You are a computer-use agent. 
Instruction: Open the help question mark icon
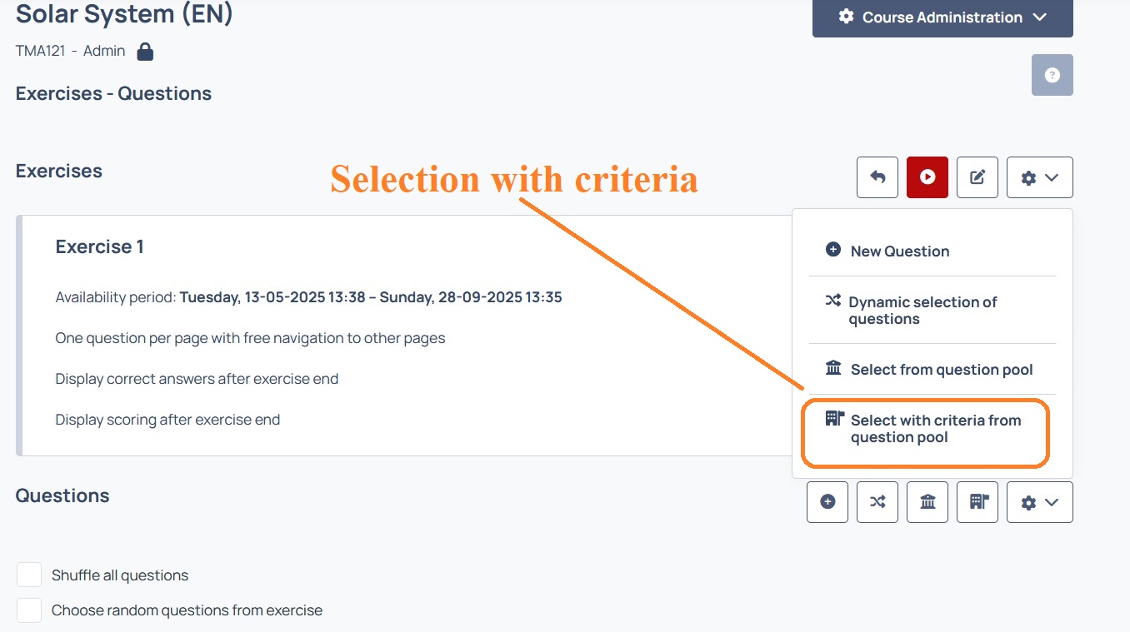point(1052,75)
